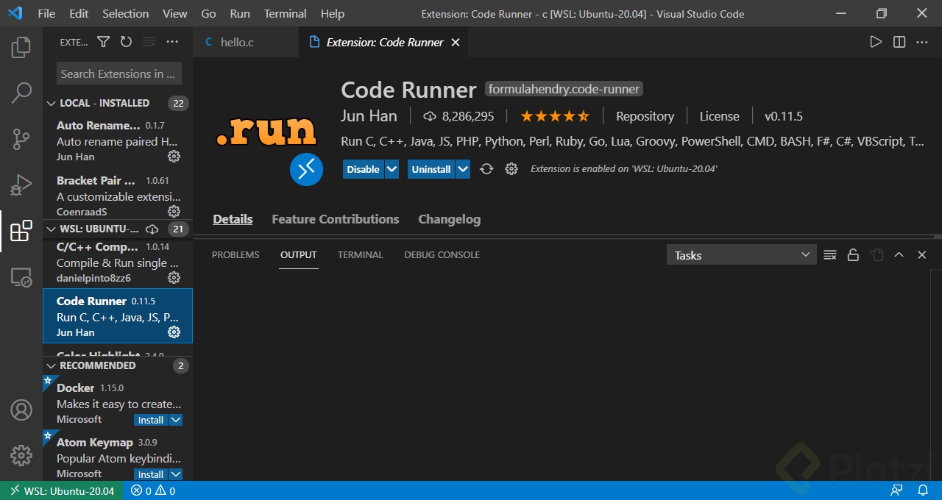Open the Accounts menu icon
This screenshot has width=942, height=500.
coord(21,410)
